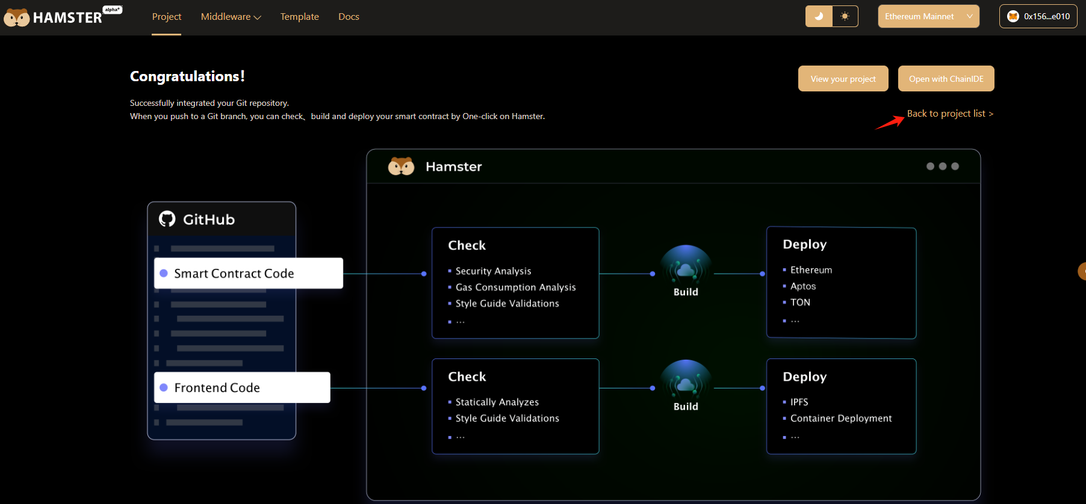
Task: Click the upper Build cloud icon
Action: (x=686, y=265)
